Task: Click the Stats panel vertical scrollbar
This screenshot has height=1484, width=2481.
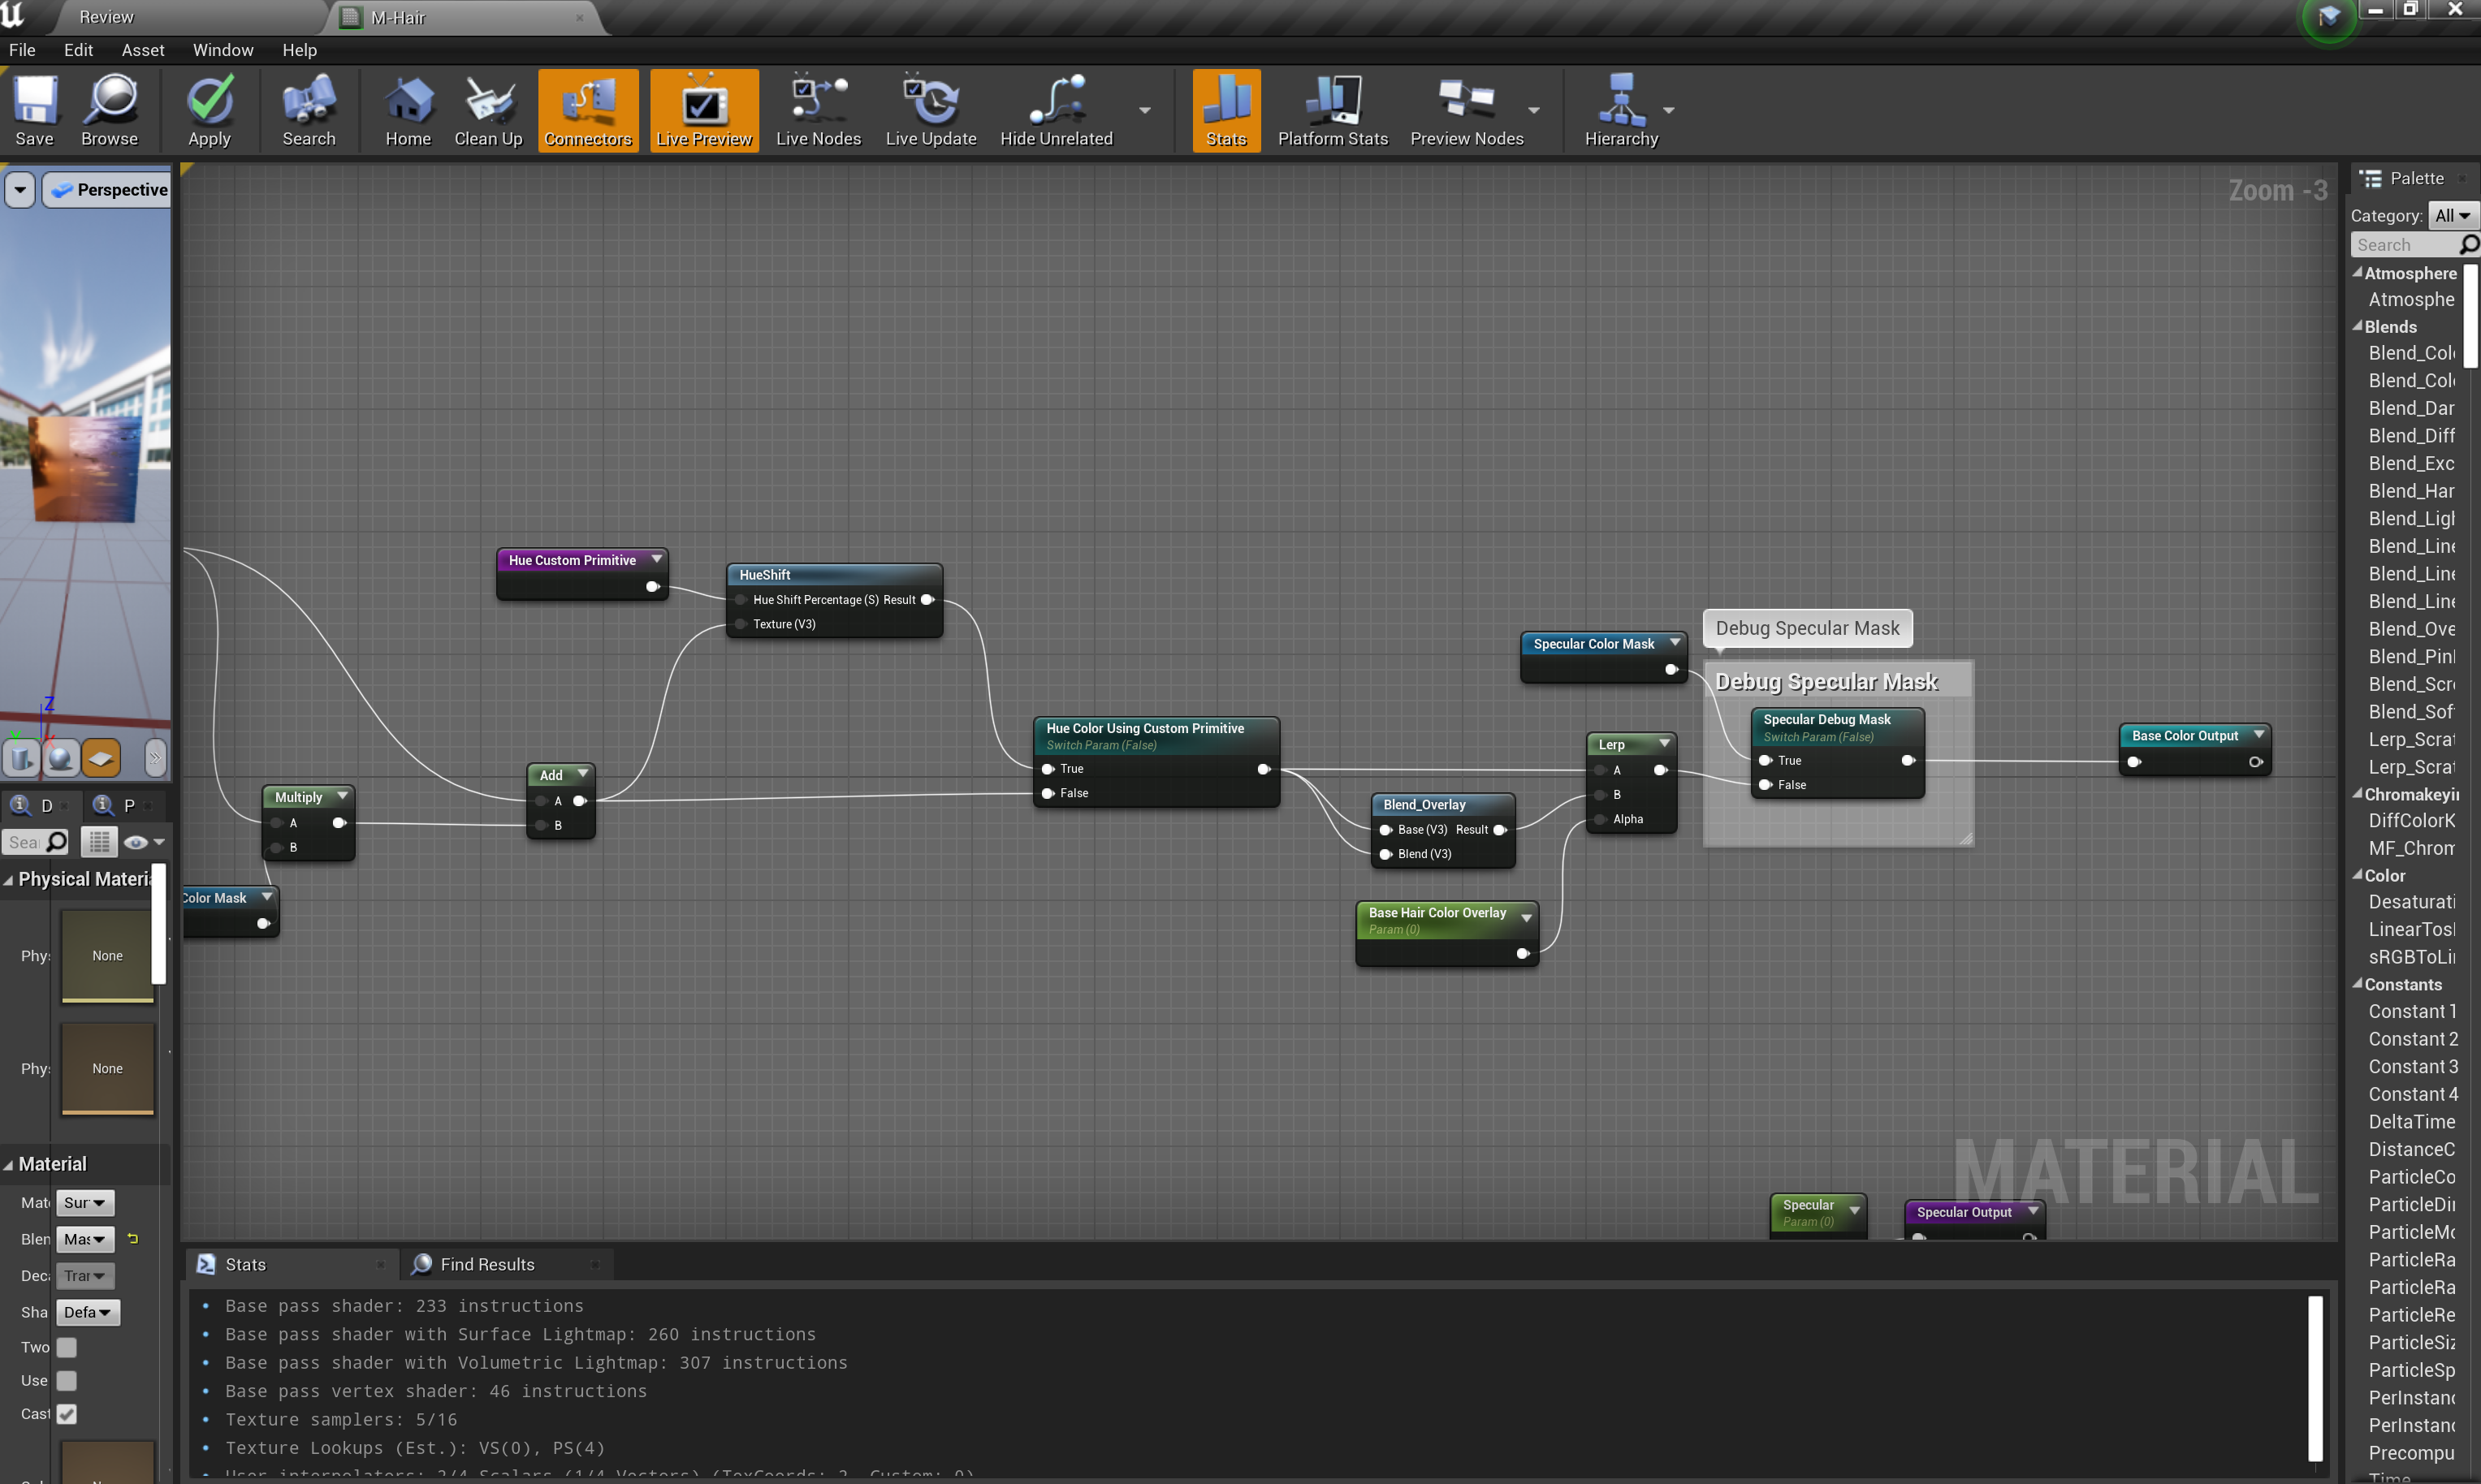Action: pyautogui.click(x=2315, y=1379)
